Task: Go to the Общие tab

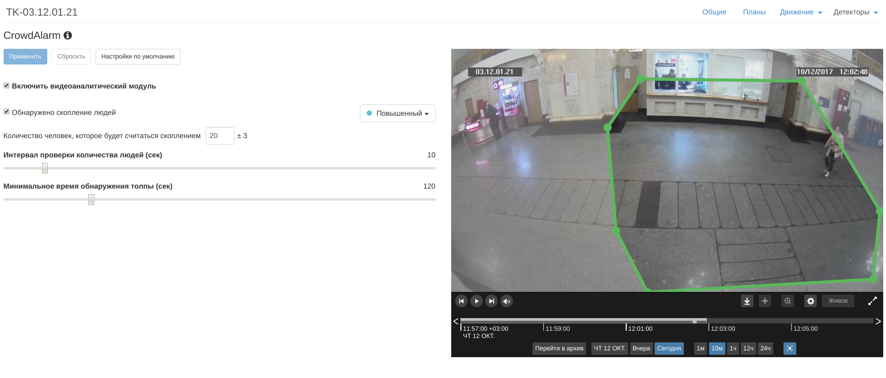Action: (x=714, y=12)
